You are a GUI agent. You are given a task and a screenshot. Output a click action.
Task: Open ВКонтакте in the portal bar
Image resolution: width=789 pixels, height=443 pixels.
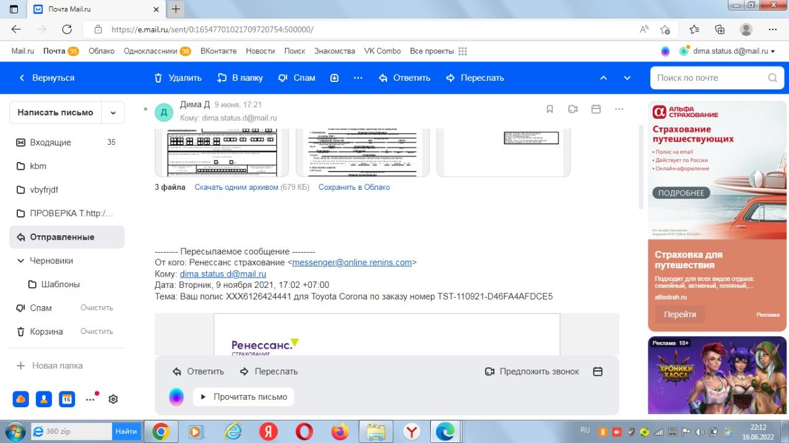[218, 51]
